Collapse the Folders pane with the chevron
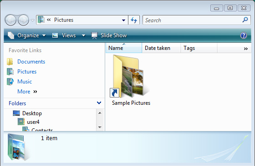The image size is (255, 166). pyautogui.click(x=99, y=103)
